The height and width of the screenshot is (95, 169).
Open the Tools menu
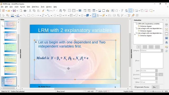tap(43, 7)
